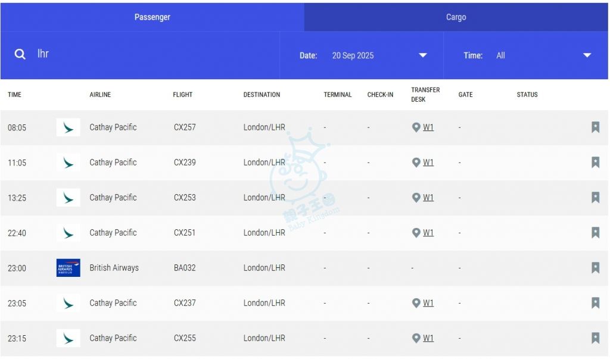Click the British Airways logo

click(68, 268)
